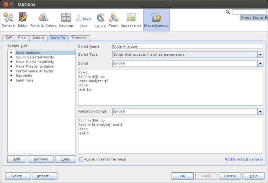The image size is (268, 183).
Task: Select Make File(s) ReadOnly script
Action: pos(35,62)
